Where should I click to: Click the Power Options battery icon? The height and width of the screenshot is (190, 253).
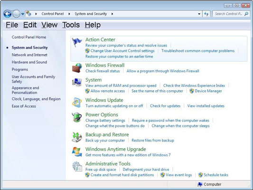(x=77, y=117)
